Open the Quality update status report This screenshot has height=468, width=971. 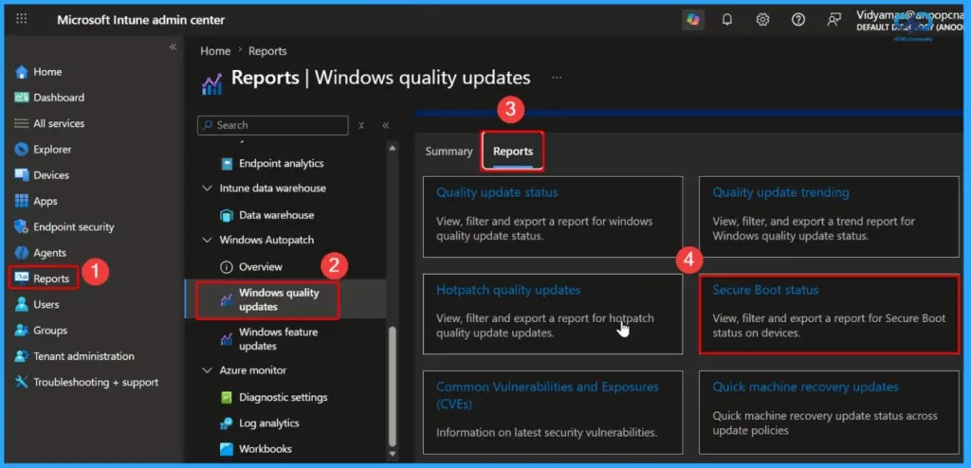click(x=497, y=192)
